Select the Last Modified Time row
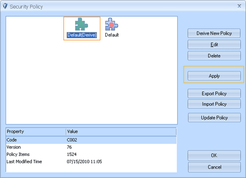The height and width of the screenshot is (178, 246). coord(91,162)
